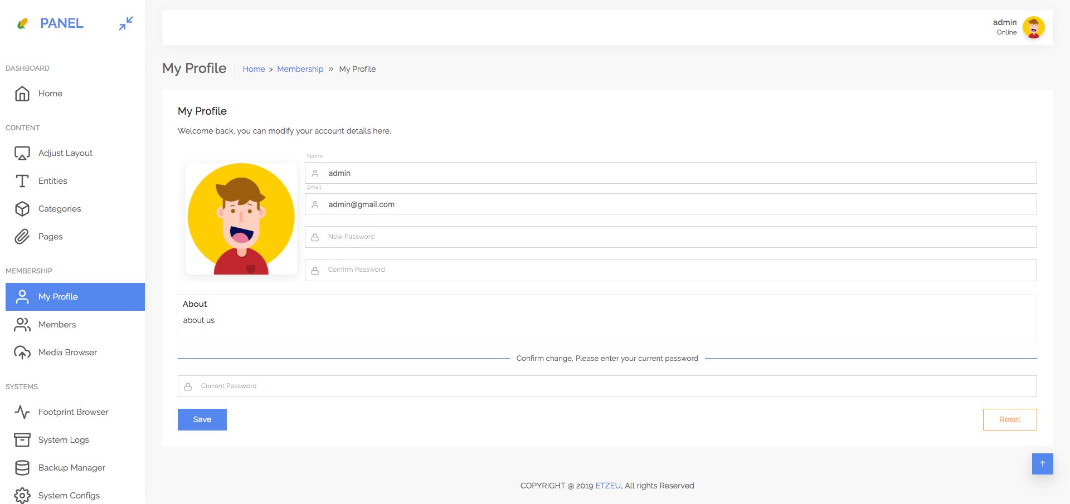Open the admin user avatar menu

point(1033,27)
